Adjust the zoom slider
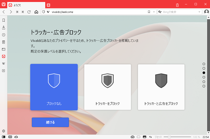Image resolution: width=210 pixels, height=139 pixels. (x=177, y=137)
